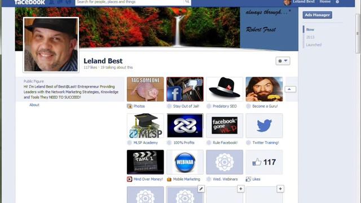Click Leland Best profile picture
Image resolution: width=361 pixels, height=203 pixels.
click(51, 45)
